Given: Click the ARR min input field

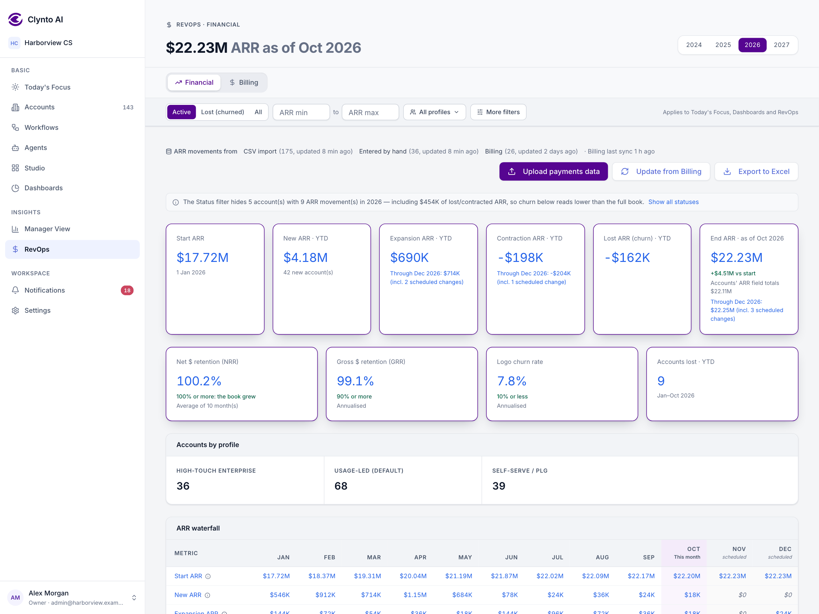Looking at the screenshot, I should (x=301, y=112).
